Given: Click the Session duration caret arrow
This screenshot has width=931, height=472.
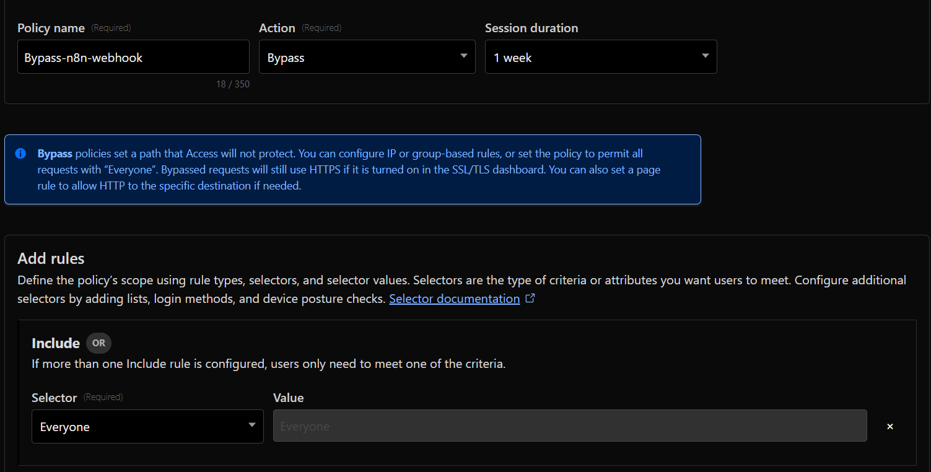Looking at the screenshot, I should tap(705, 56).
